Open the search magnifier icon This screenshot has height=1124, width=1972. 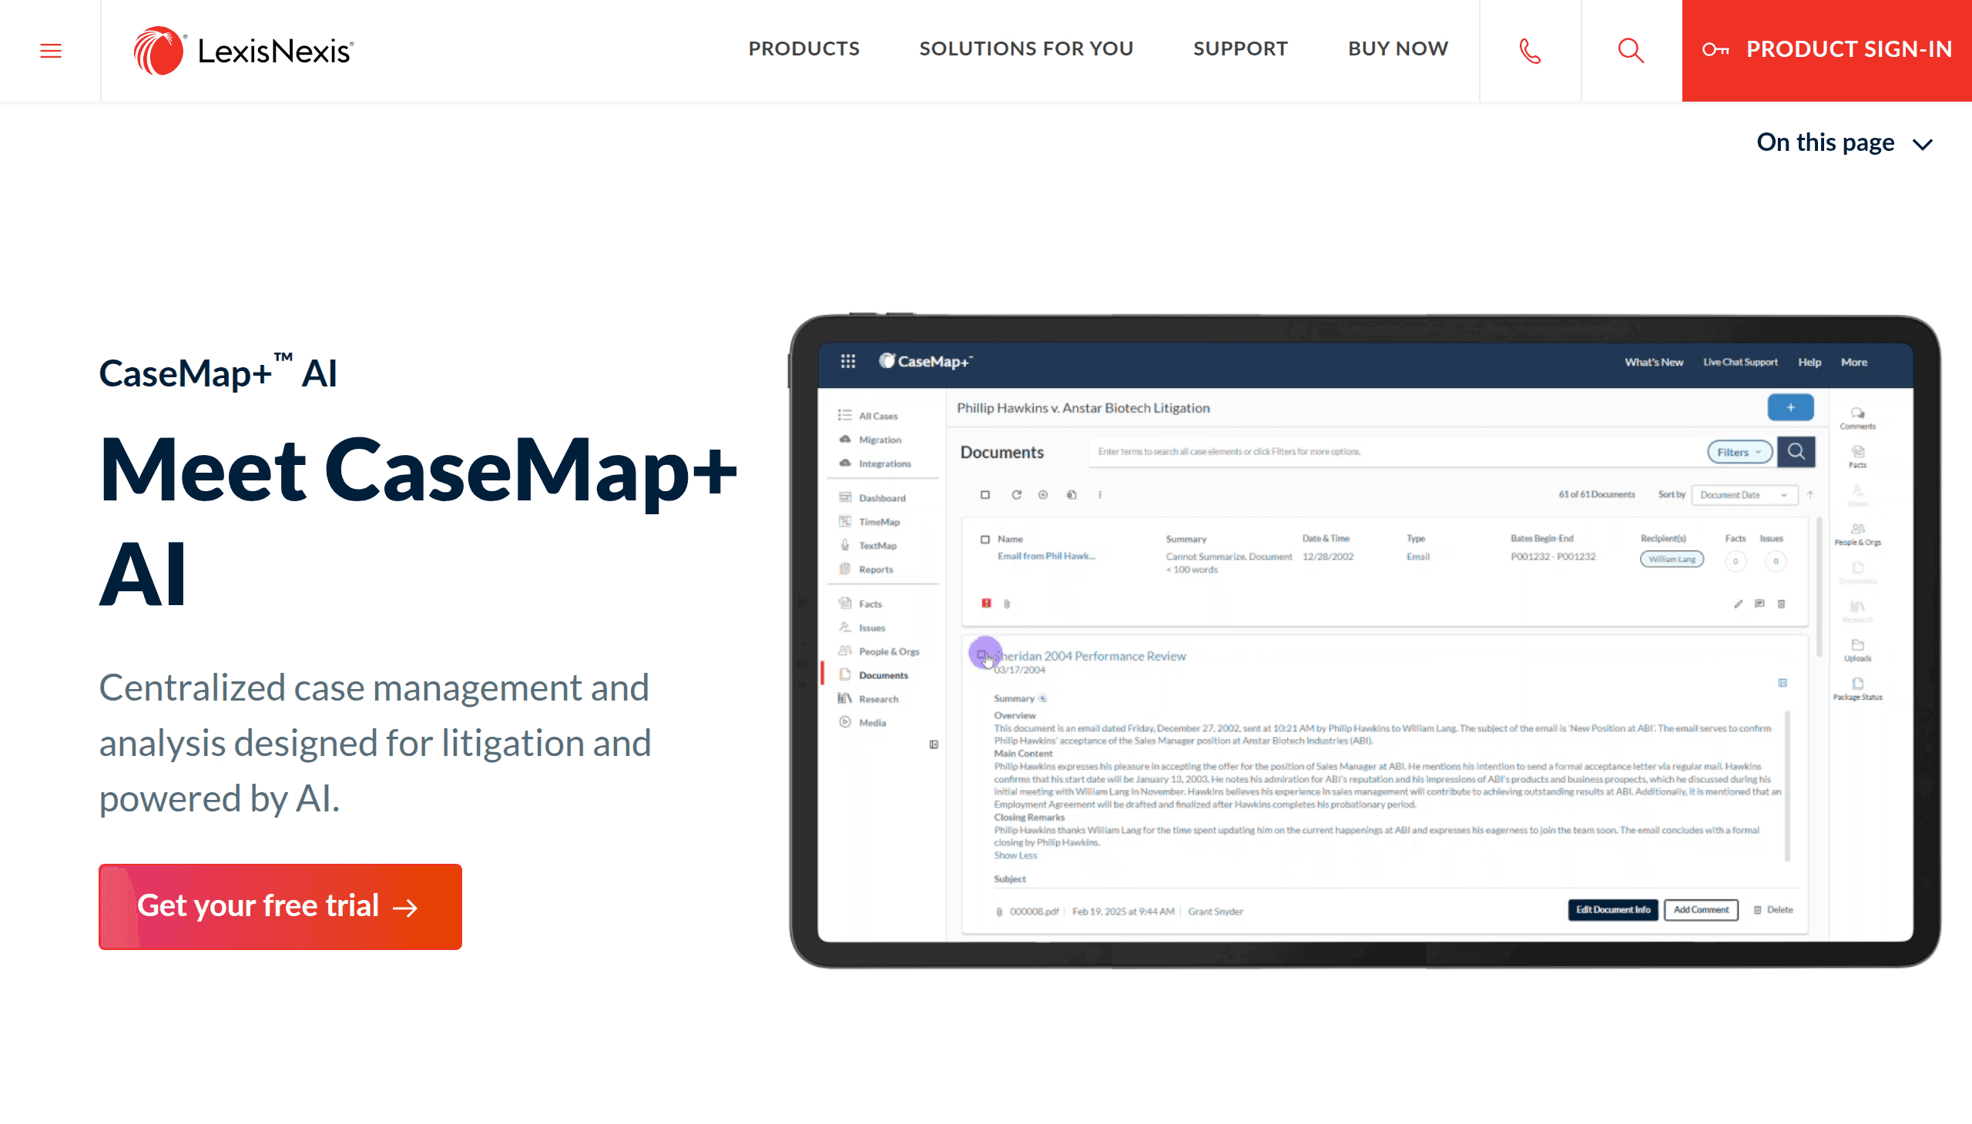tap(1631, 51)
